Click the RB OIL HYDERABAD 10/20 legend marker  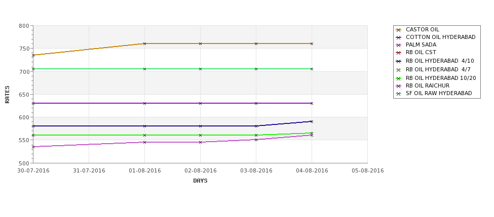398,78
